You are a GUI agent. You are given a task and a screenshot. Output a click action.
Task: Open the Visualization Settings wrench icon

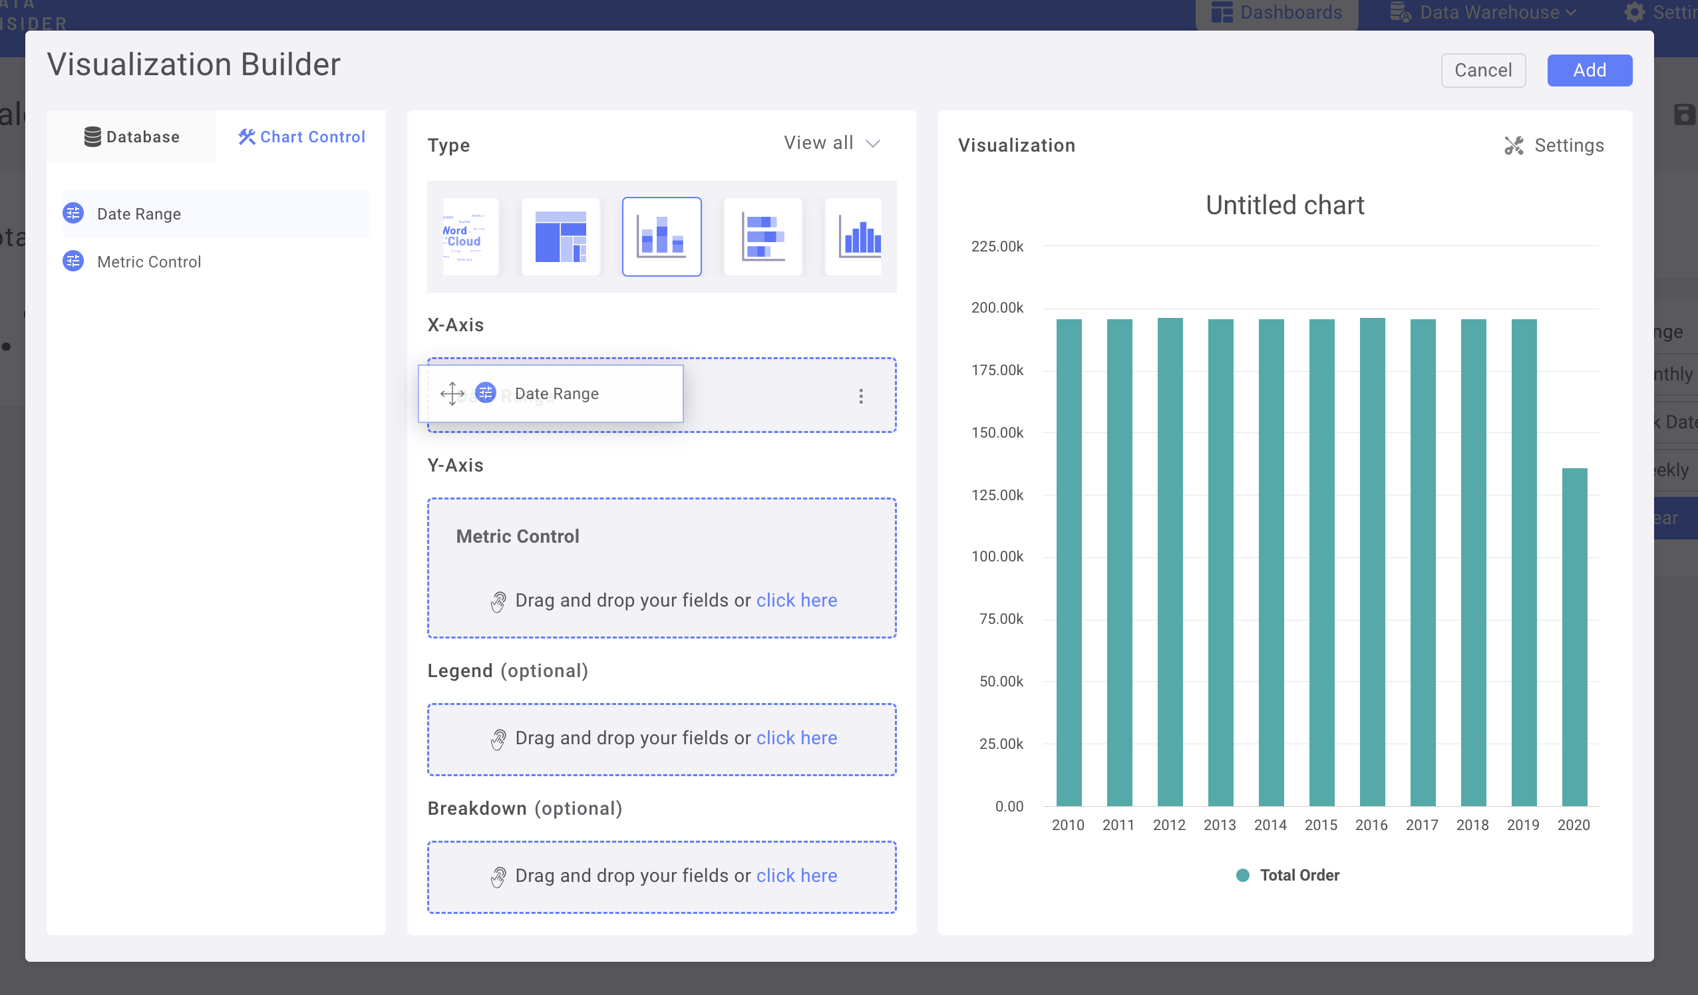click(x=1514, y=145)
